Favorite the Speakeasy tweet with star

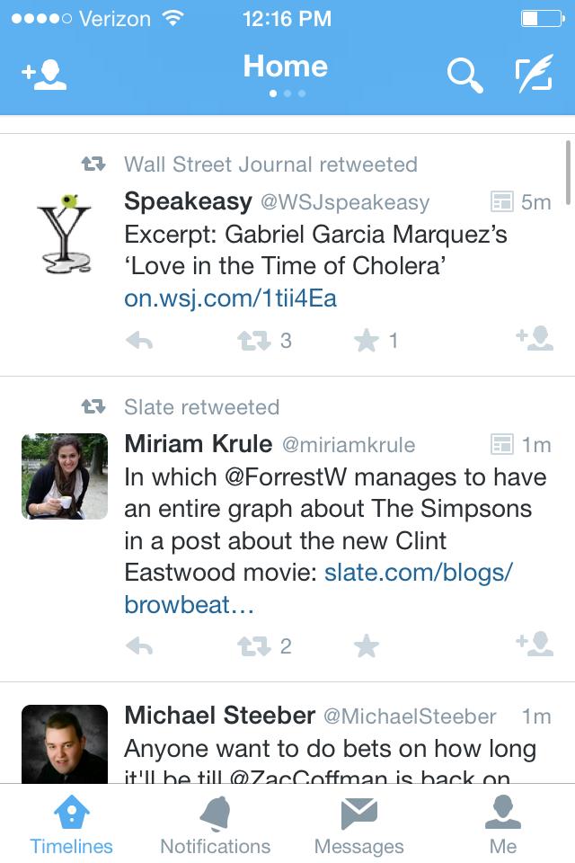367,341
